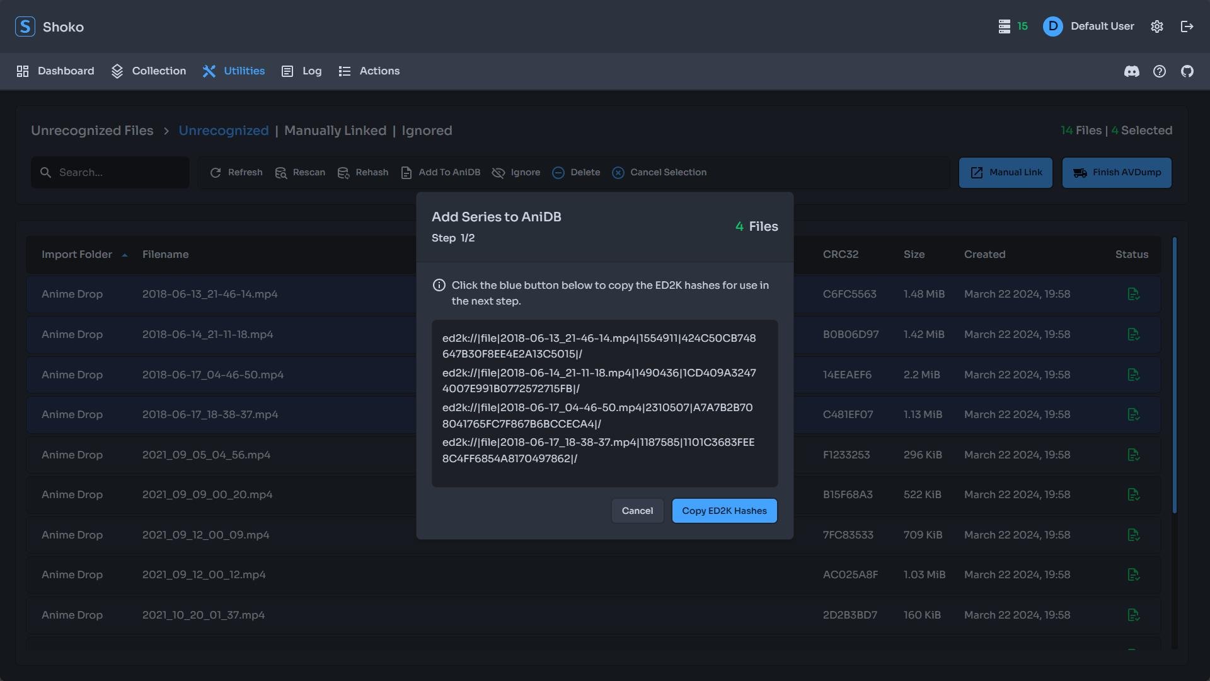Screen dimensions: 1210x681
Task: Click CRC32 value C6FC5563
Action: [x=850, y=294]
